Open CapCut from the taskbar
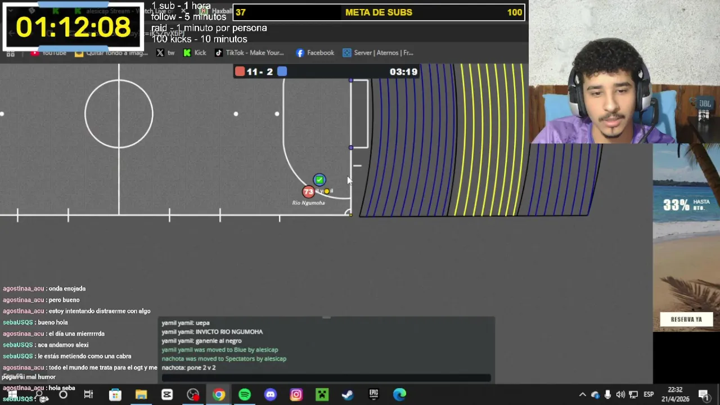This screenshot has height=405, width=720. tap(167, 395)
